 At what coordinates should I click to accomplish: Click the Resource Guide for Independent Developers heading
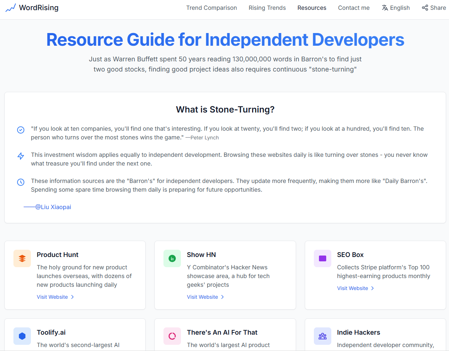225,40
